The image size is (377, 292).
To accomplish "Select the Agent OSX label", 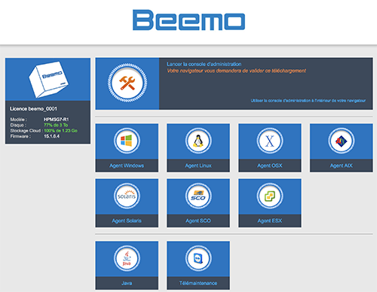I will point(270,166).
